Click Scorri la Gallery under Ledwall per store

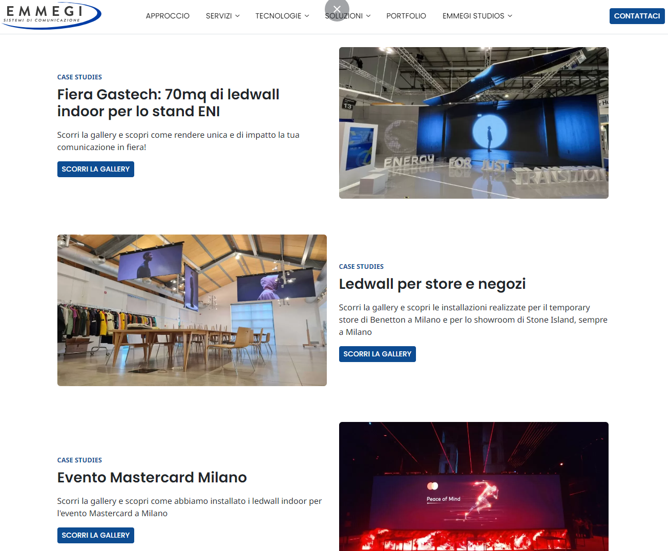click(378, 354)
